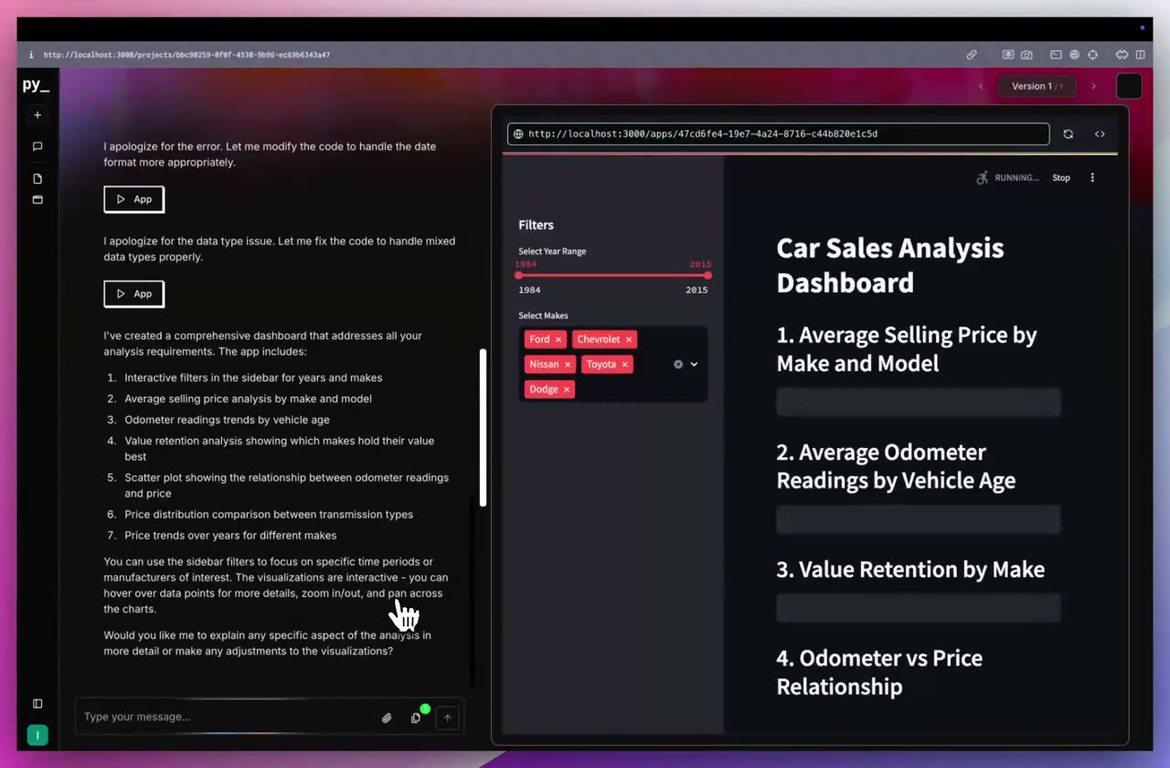Open the file page icon in sidebar

pos(37,178)
